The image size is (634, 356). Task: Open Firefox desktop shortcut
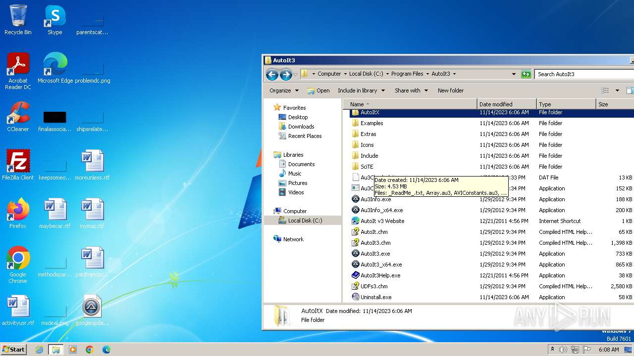(x=18, y=214)
